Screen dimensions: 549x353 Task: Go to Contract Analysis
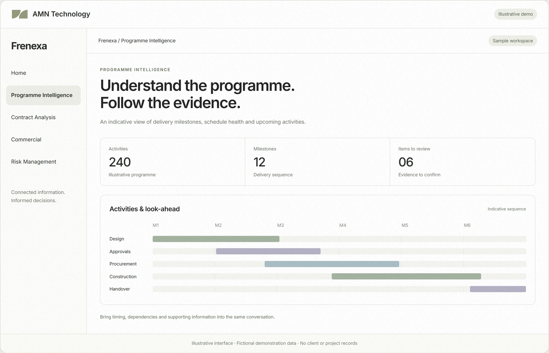pos(43,117)
